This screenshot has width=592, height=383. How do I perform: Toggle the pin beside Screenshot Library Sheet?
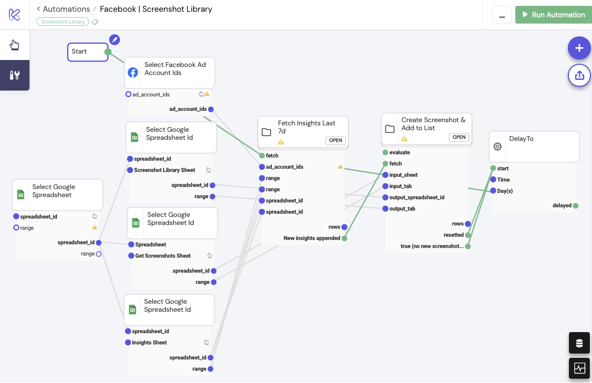pos(210,170)
